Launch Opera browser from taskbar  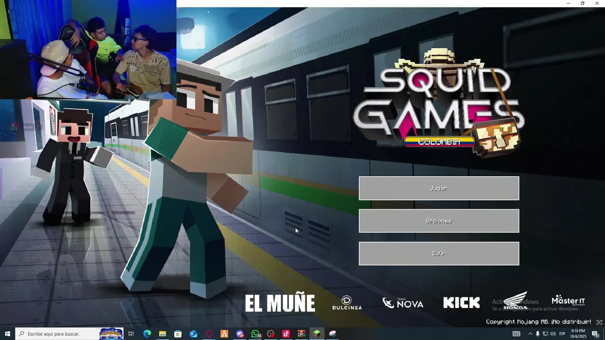(209, 334)
